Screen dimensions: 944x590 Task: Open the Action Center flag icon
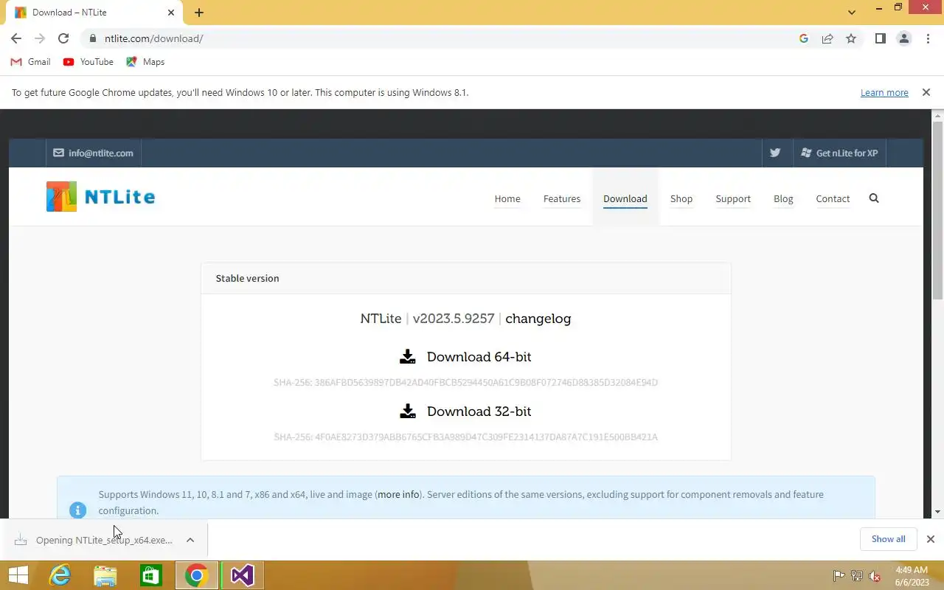pos(839,576)
